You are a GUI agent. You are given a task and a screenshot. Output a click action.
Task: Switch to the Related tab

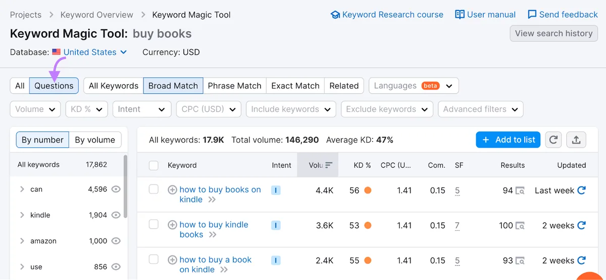[x=344, y=86]
